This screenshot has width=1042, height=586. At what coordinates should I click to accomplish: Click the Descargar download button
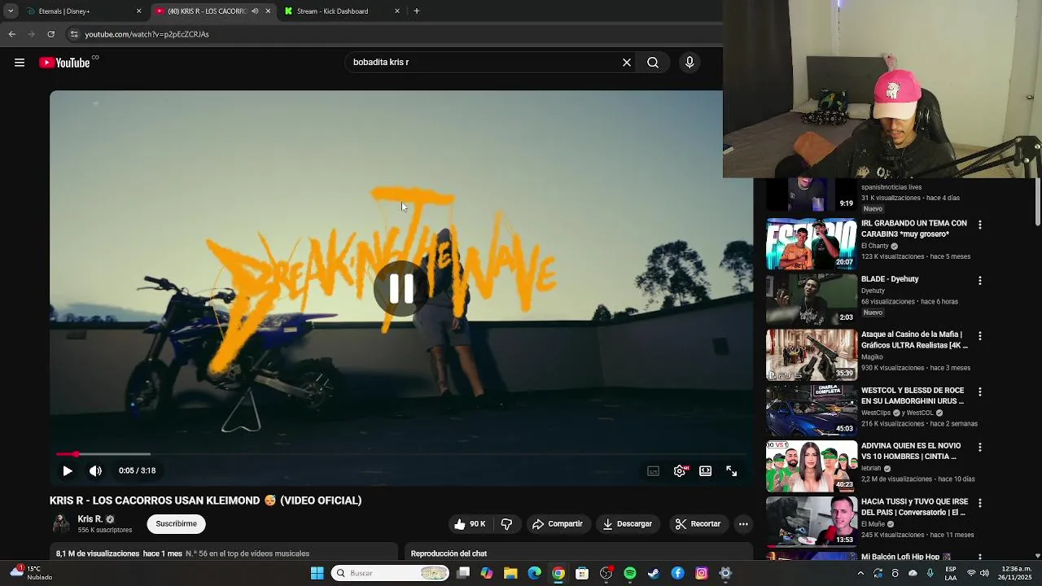click(628, 524)
